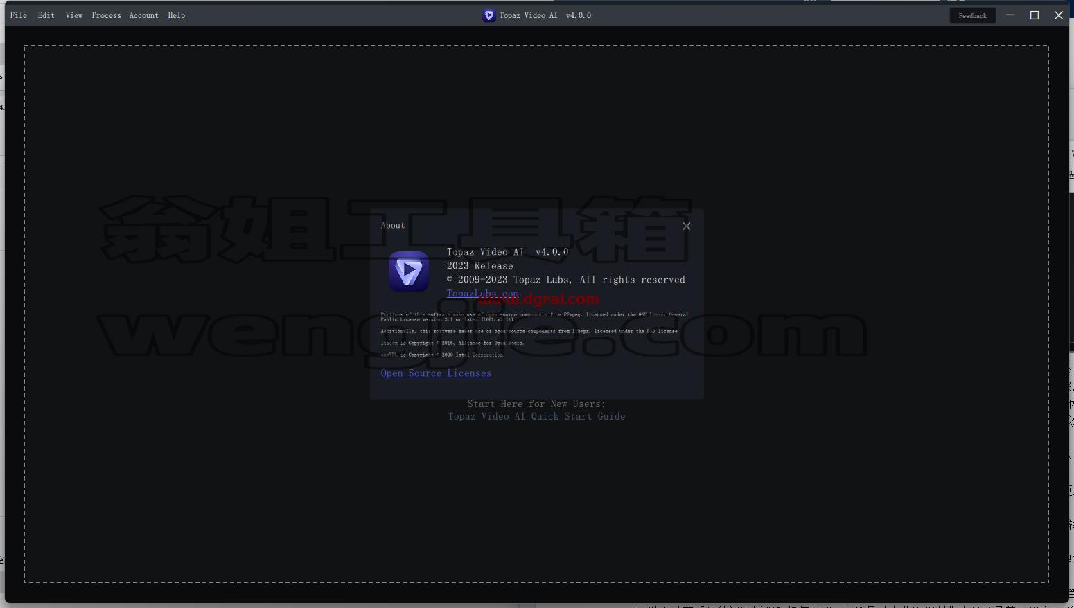The height and width of the screenshot is (608, 1074).
Task: Close the About dialog
Action: click(x=686, y=226)
